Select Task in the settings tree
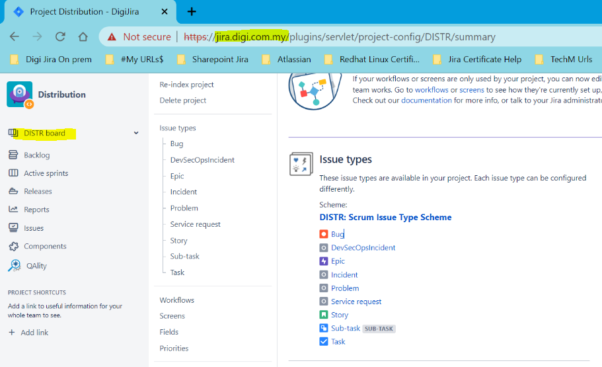 click(177, 272)
